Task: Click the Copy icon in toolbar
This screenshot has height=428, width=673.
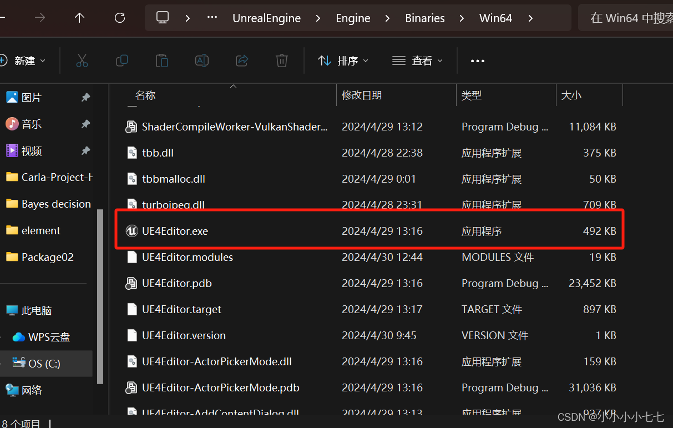Action: [x=122, y=61]
